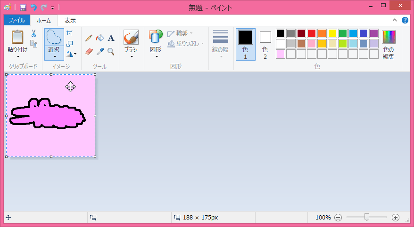This screenshot has height=227, width=414.
Task: Select the Fill with color bucket tool
Action: pos(100,38)
